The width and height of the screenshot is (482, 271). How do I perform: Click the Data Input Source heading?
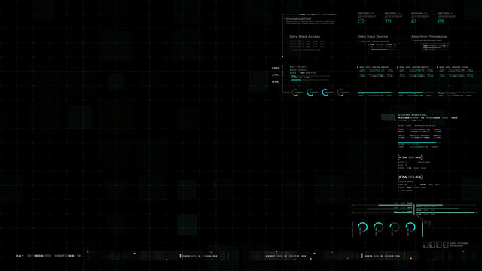point(373,37)
